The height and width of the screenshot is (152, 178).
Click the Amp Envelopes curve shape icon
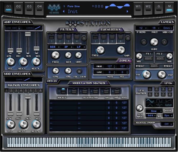click(37, 28)
